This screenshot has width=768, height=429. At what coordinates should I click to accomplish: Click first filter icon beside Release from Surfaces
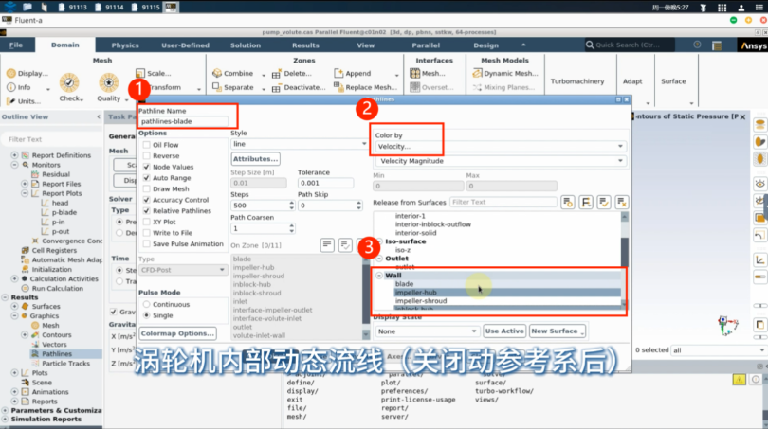[x=568, y=202]
